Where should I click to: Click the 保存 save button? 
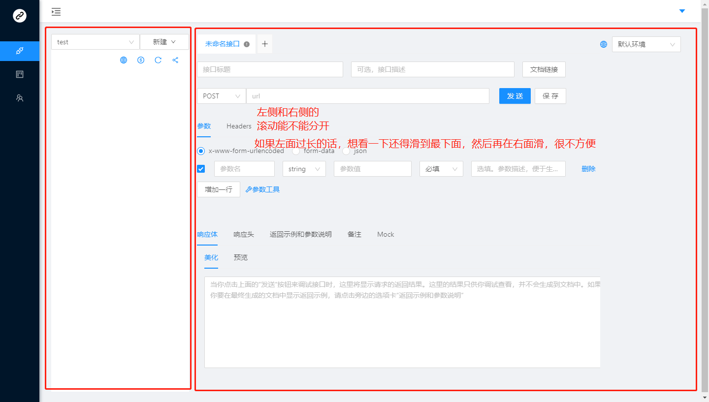550,96
